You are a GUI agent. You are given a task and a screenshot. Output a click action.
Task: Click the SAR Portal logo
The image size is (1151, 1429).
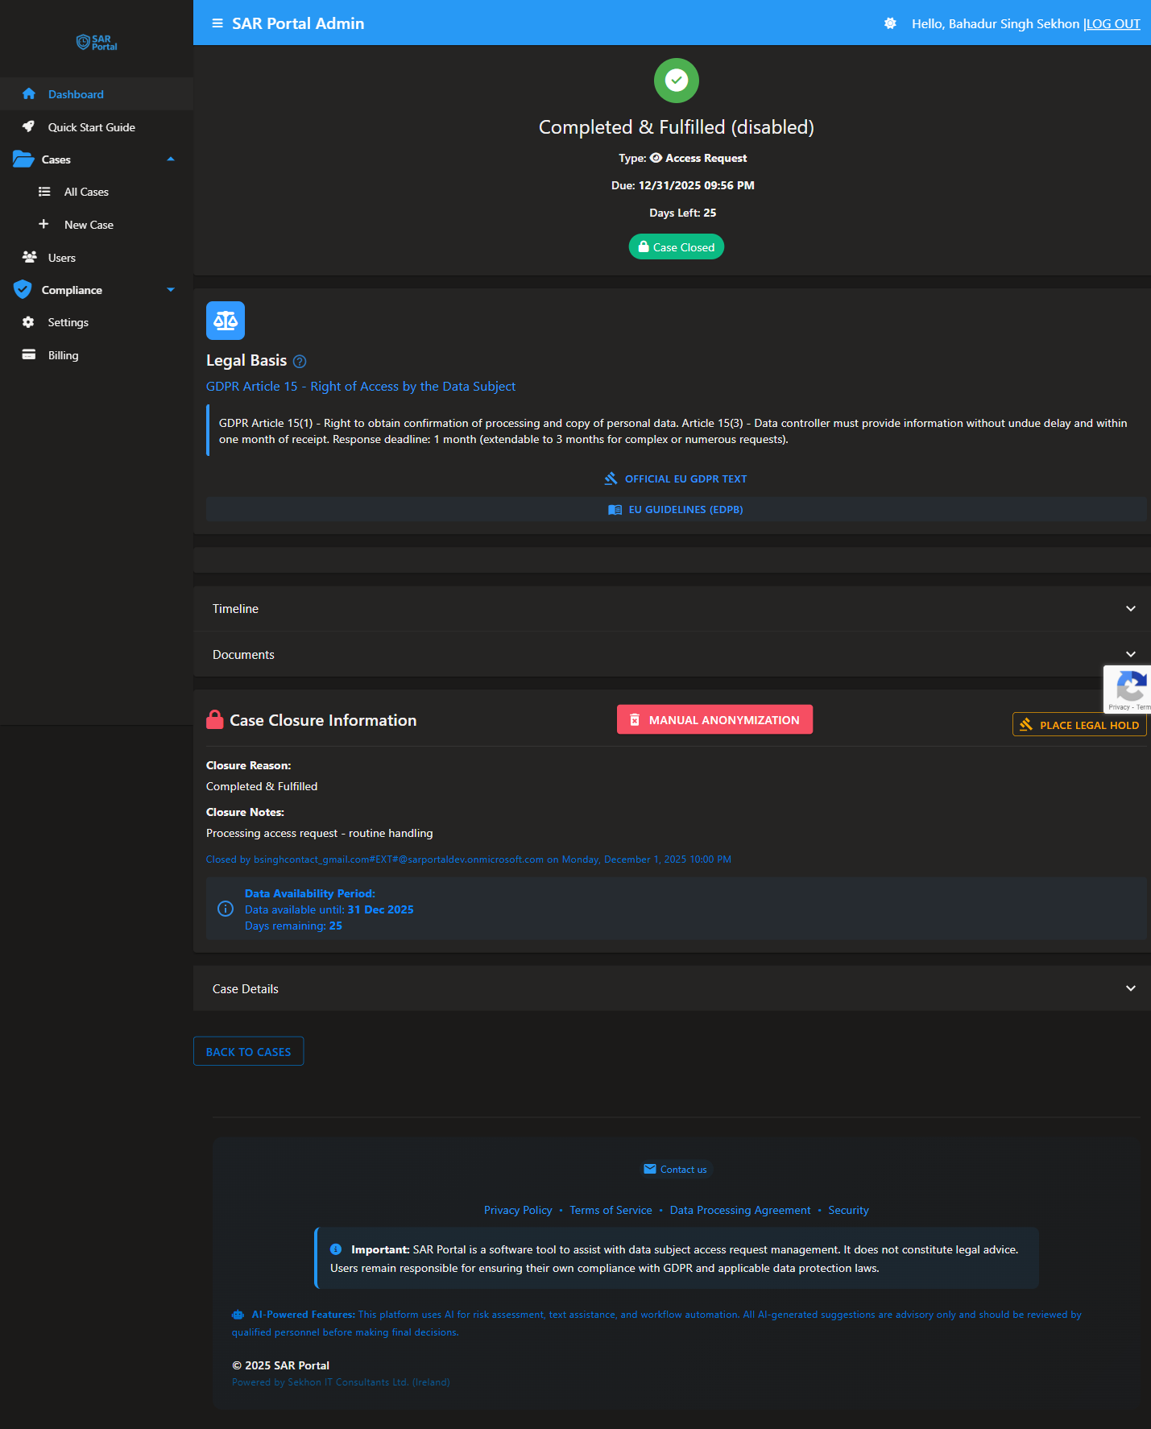click(x=97, y=43)
